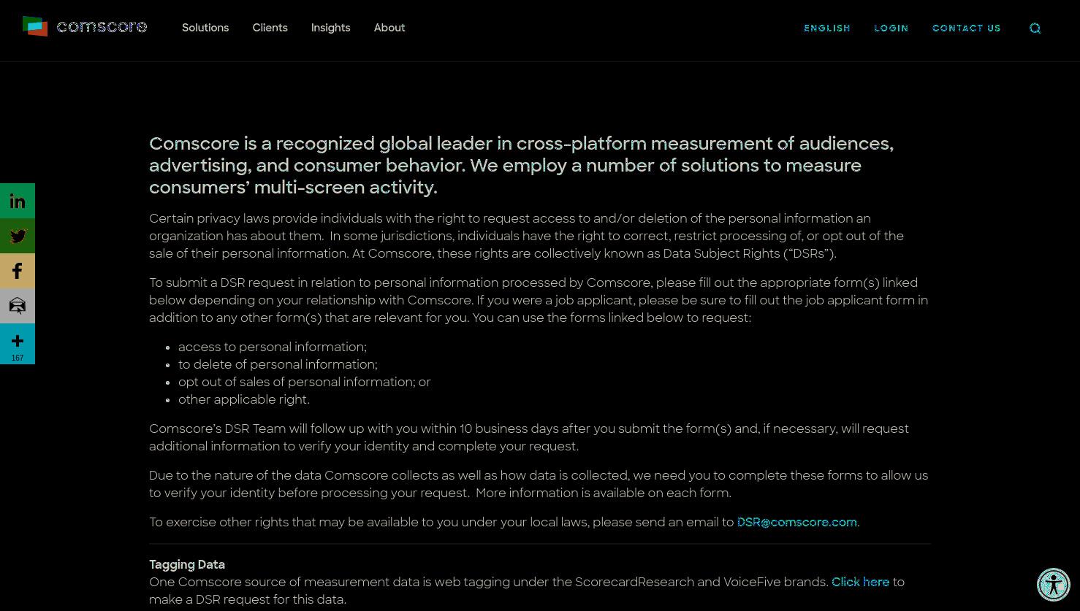Open the Solutions menu
Screen dimensions: 1080x611
click(x=205, y=28)
